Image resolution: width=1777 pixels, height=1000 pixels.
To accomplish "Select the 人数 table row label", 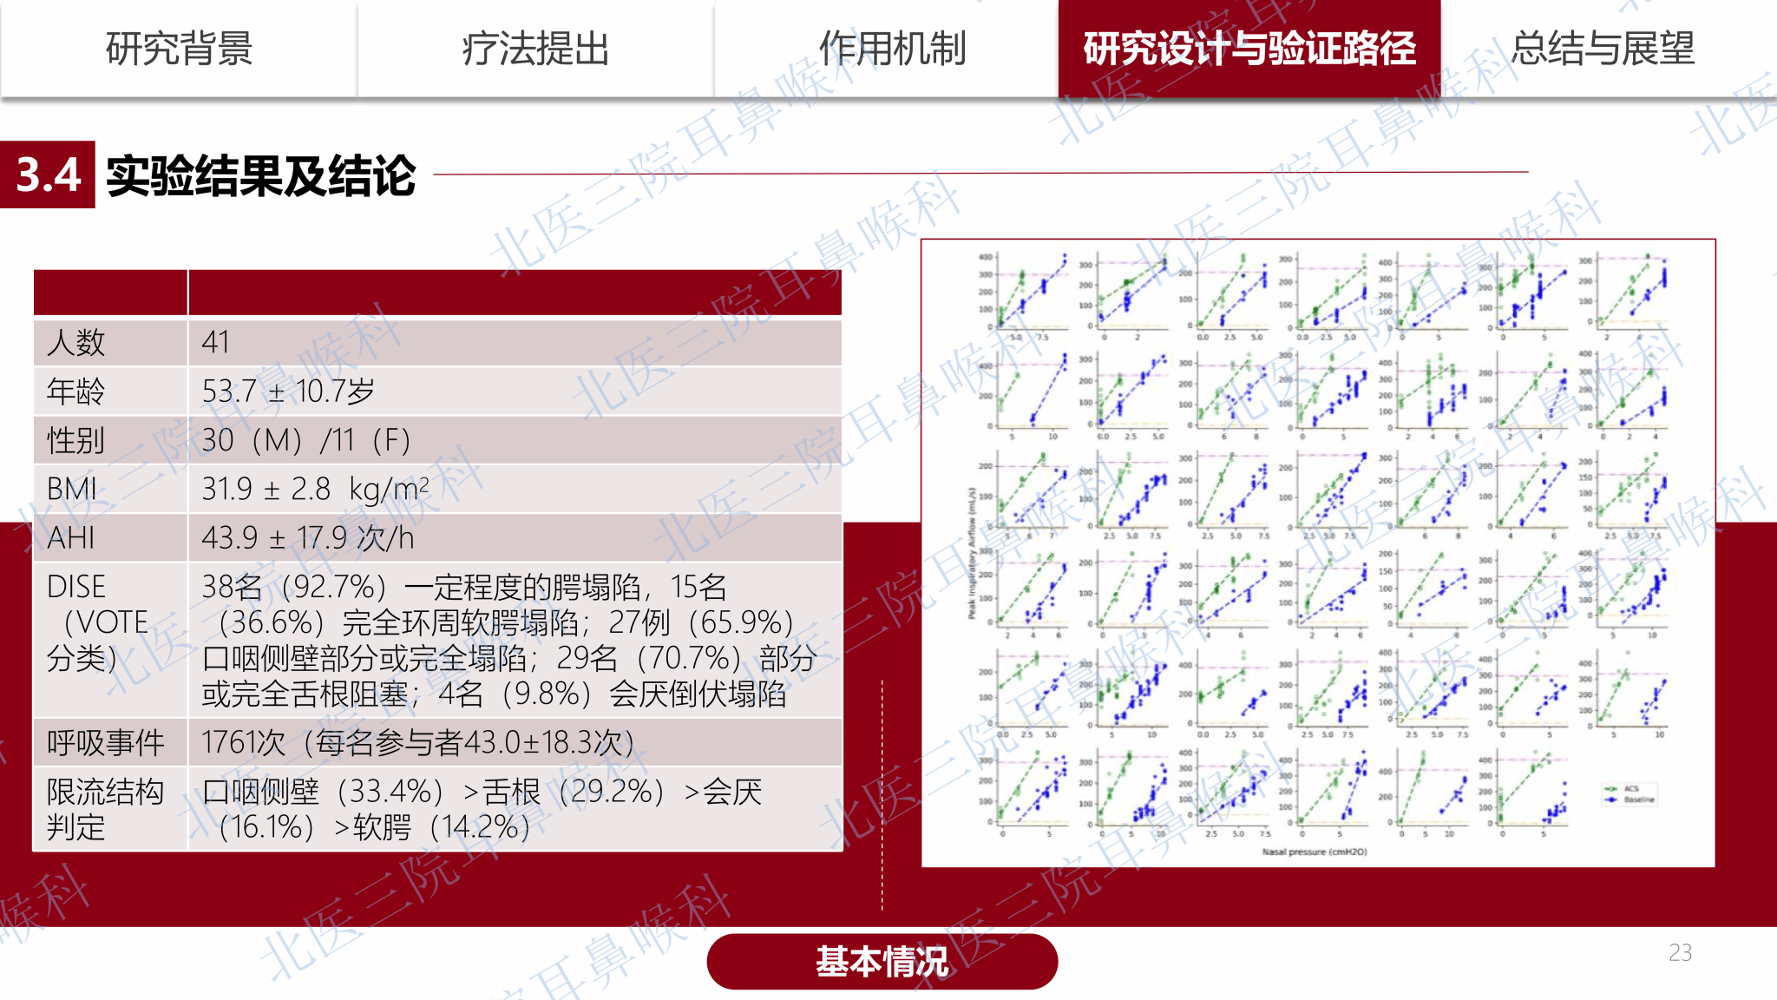I will [76, 342].
